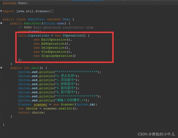Screen dimensions: 178x138
Task: Click the IOperation array type name
Action: pyautogui.click(x=72, y=36)
